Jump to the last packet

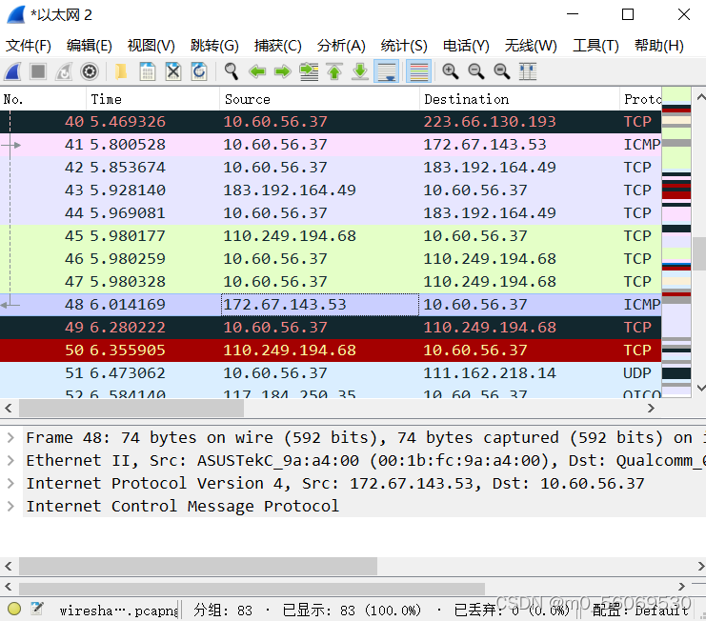coord(360,71)
